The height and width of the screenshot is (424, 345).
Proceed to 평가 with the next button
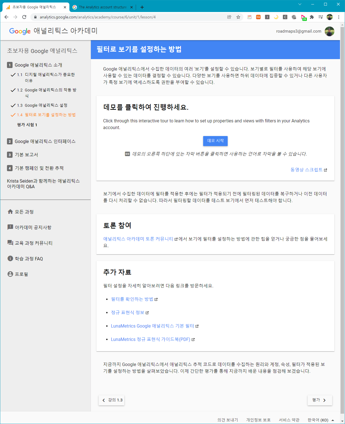320,400
